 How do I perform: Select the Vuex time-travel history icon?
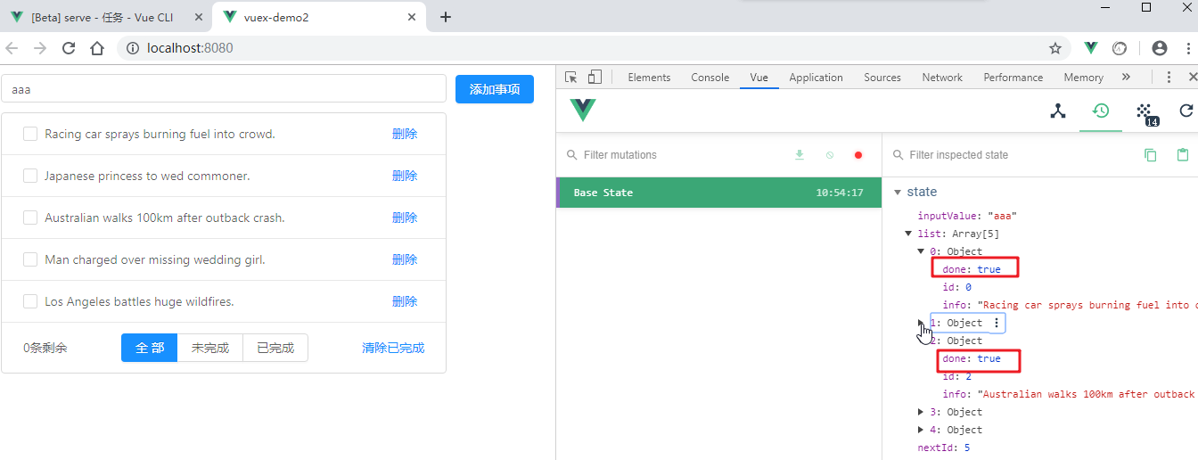1101,111
